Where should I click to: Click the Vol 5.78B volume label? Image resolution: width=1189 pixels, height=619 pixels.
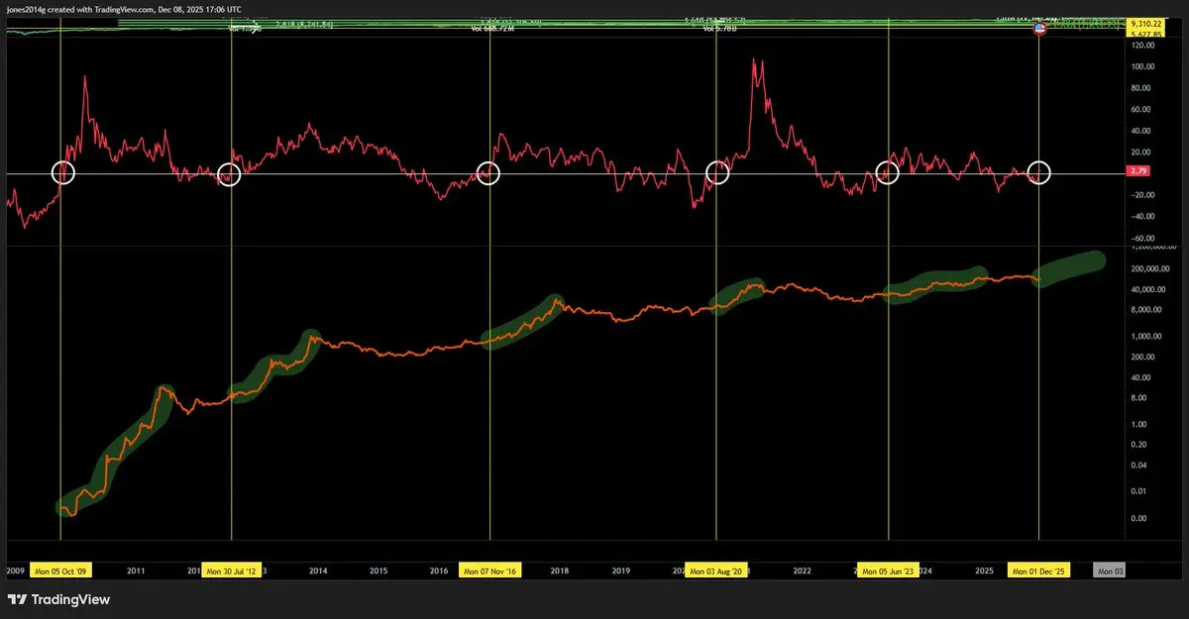point(720,30)
